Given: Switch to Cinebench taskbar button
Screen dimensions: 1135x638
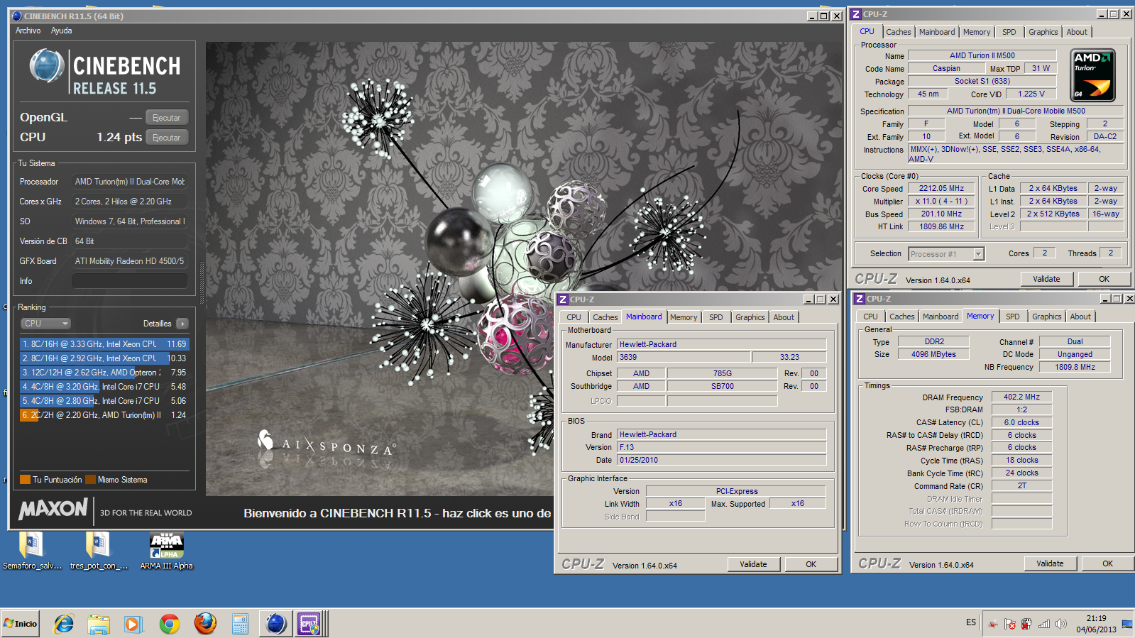Looking at the screenshot, I should coord(276,624).
